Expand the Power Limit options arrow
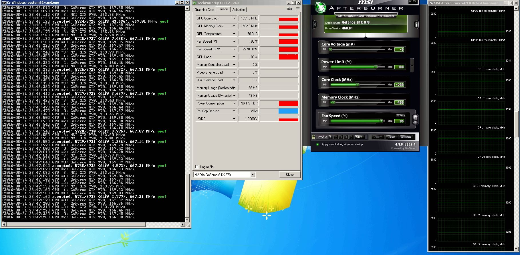Screen dimensions: 520x255 point(412,66)
